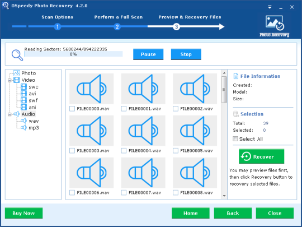Click the ani film icon

coord(23,107)
